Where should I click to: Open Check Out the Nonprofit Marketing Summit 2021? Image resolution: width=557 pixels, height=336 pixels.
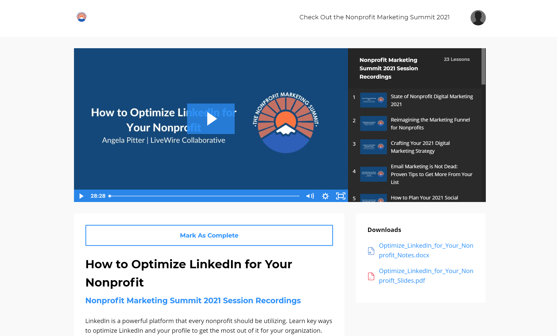pos(374,17)
